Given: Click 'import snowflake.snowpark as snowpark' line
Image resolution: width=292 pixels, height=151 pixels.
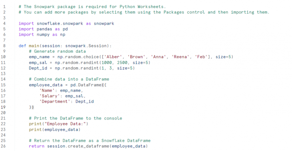Looking at the screenshot, I should (66, 24).
